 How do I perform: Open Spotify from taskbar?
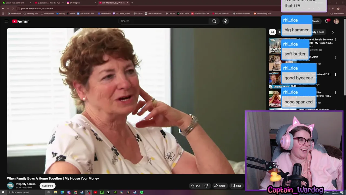[x=142, y=192]
